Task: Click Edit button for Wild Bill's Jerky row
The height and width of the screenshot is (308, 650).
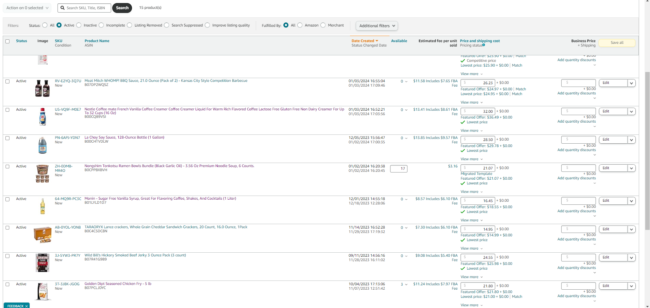Action: tap(613, 257)
